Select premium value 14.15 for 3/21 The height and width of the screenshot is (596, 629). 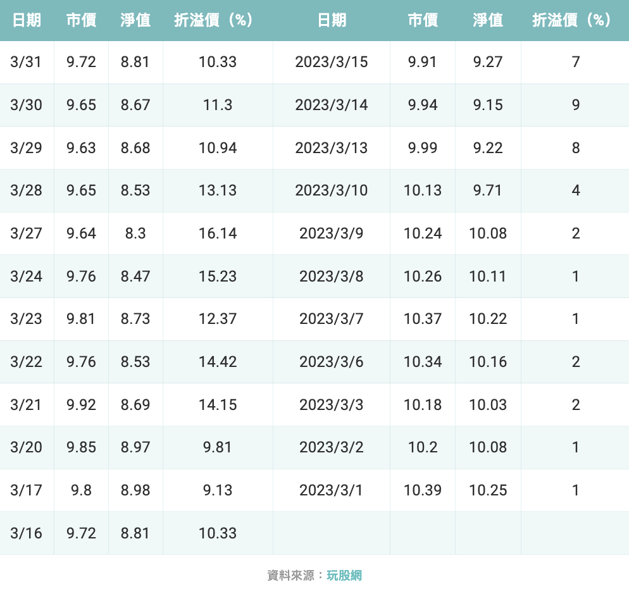[x=218, y=405]
